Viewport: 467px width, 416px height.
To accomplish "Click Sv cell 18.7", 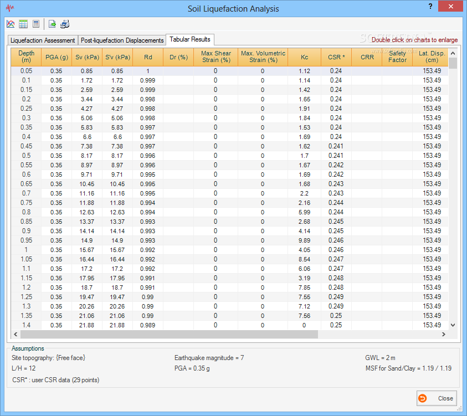I will pos(86,287).
